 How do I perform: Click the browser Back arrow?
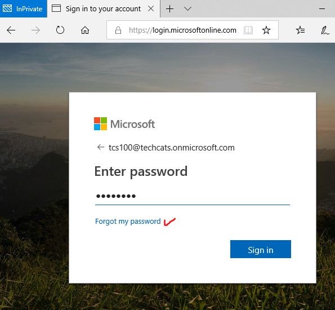click(x=11, y=30)
